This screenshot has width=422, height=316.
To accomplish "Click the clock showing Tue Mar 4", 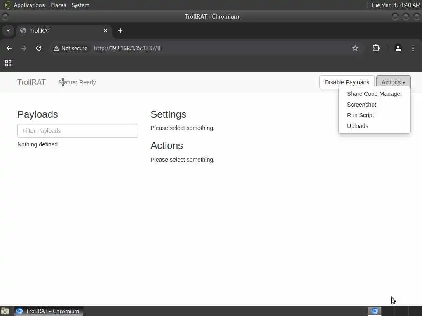I will pos(395,5).
